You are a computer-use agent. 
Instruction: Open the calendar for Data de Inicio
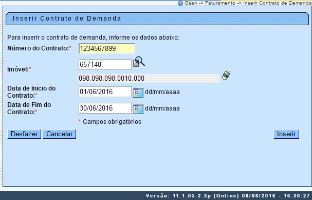(x=138, y=93)
